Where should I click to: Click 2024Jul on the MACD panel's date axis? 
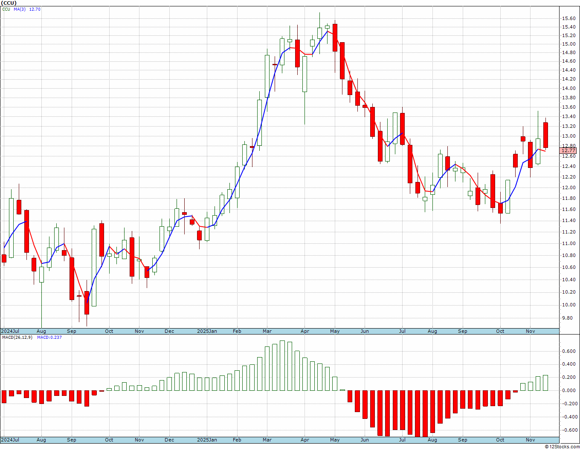10,440
